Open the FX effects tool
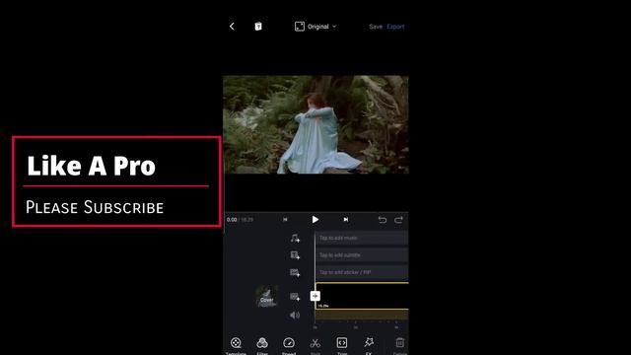The width and height of the screenshot is (631, 355). [x=369, y=345]
